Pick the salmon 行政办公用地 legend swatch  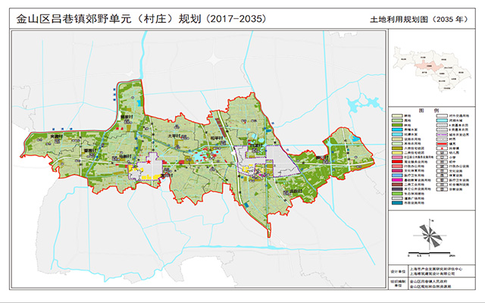397,166
